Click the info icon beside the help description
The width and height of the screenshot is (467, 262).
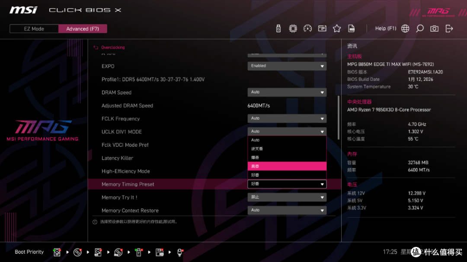[x=95, y=222]
